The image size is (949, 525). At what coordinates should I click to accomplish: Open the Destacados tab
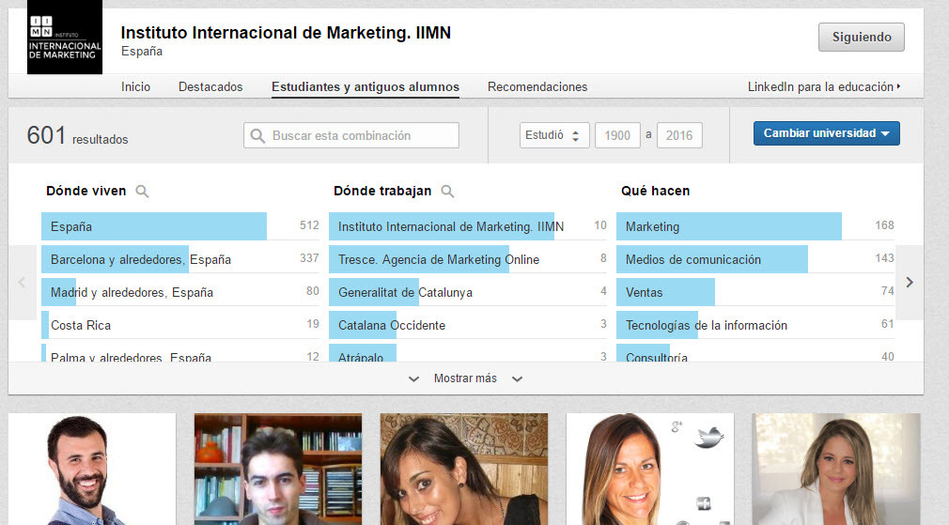[210, 87]
